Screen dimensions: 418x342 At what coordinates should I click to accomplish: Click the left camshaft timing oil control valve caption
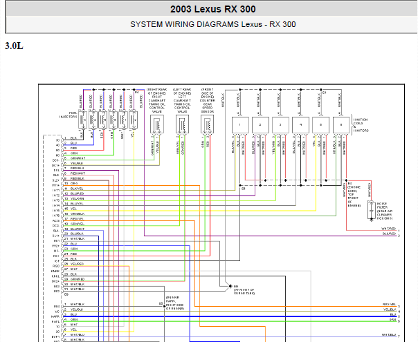pyautogui.click(x=182, y=101)
